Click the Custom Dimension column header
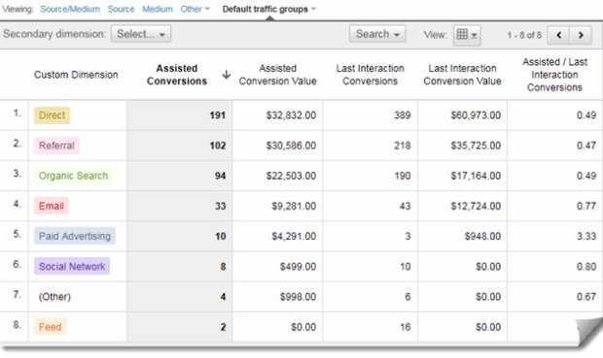Image resolution: width=603 pixels, height=358 pixels. [x=76, y=75]
